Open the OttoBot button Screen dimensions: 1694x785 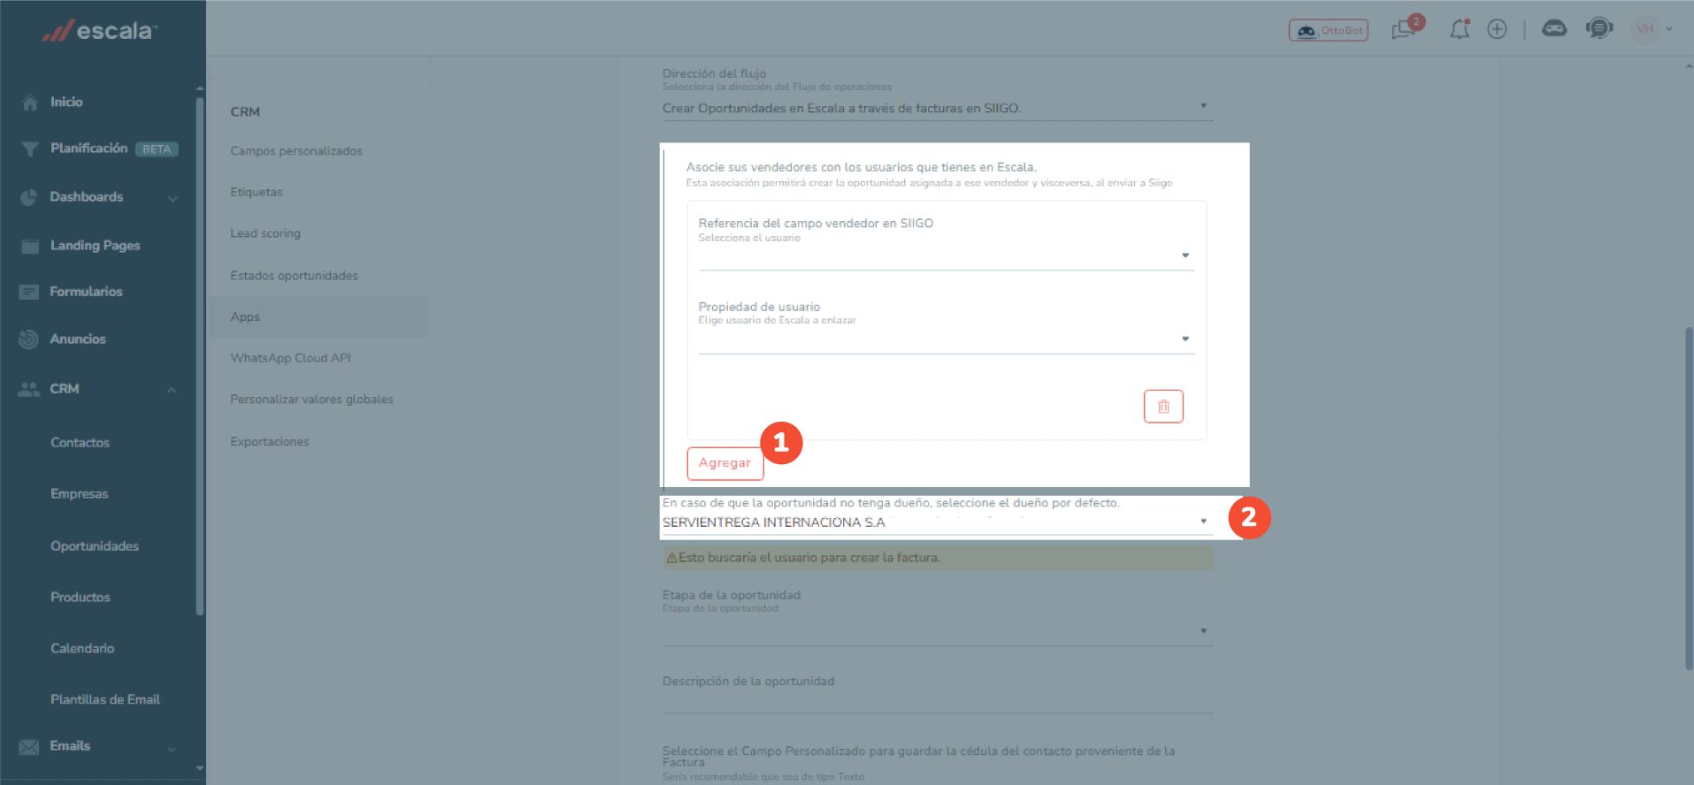point(1328,30)
